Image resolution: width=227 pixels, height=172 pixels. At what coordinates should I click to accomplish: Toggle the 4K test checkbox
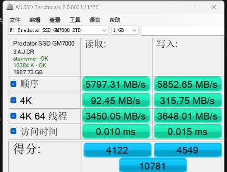click(x=13, y=100)
